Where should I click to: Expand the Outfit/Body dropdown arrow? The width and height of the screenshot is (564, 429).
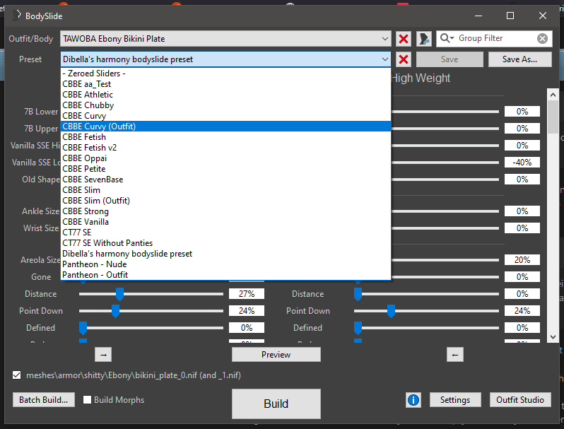[384, 39]
